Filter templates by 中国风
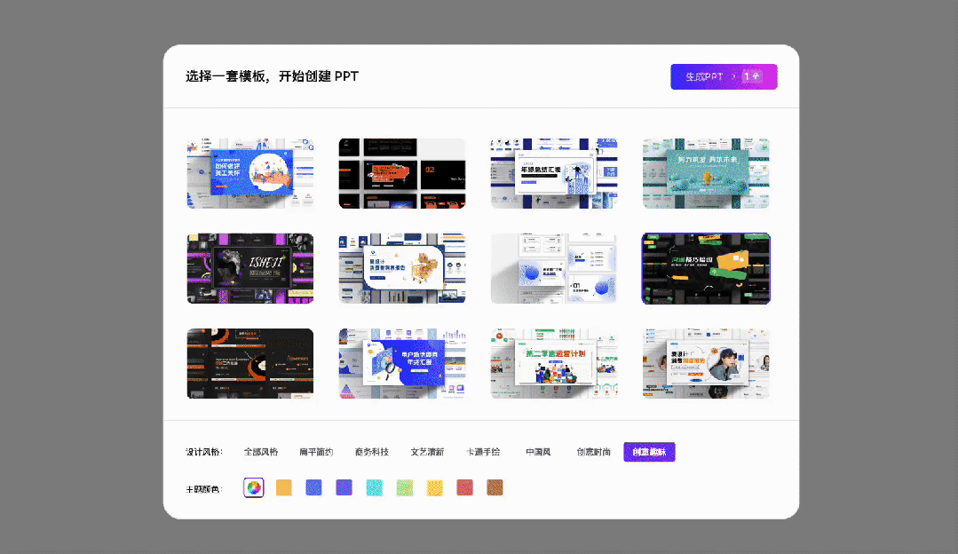This screenshot has height=554, width=958. (x=538, y=452)
